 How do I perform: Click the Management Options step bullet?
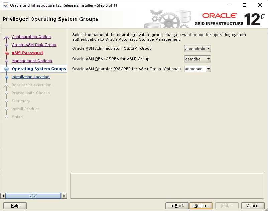point(7,61)
